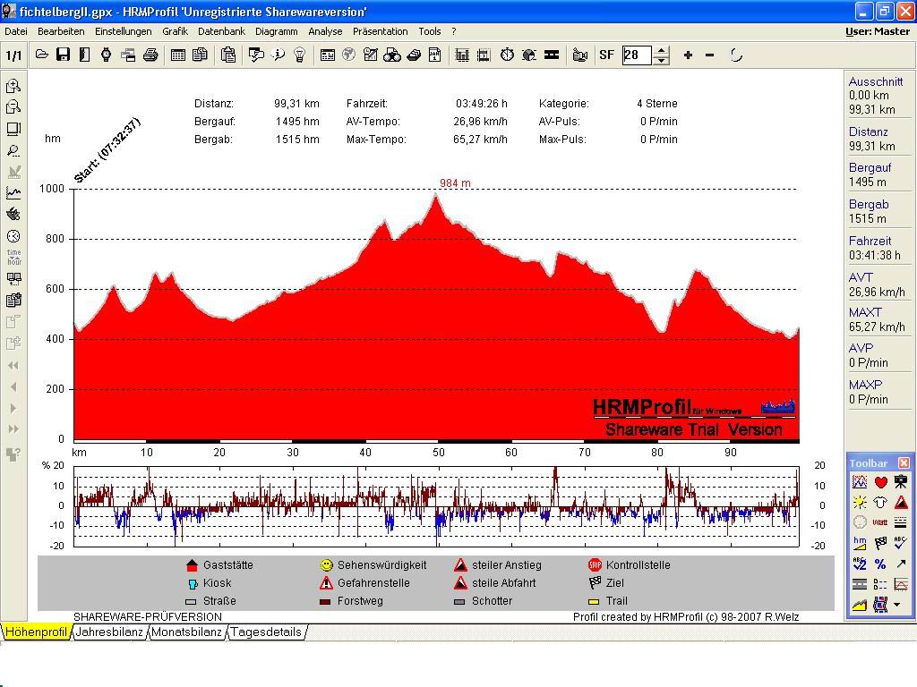Screen dimensions: 917x687
Task: Open the Monatsbilanz tab
Action: (x=186, y=632)
